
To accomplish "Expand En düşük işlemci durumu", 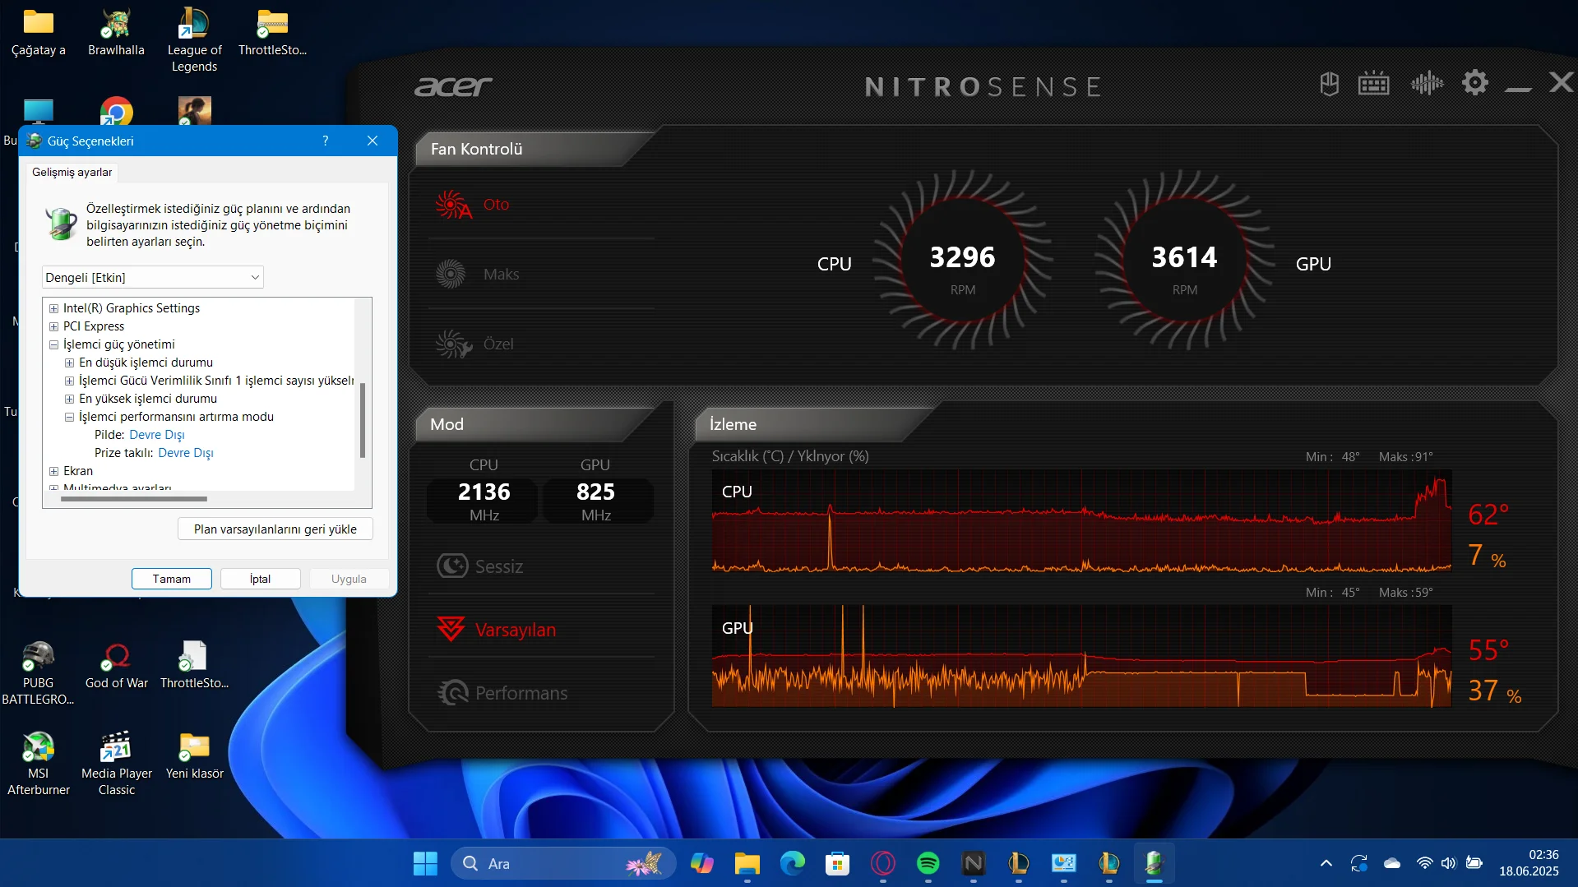I will coord(69,363).
